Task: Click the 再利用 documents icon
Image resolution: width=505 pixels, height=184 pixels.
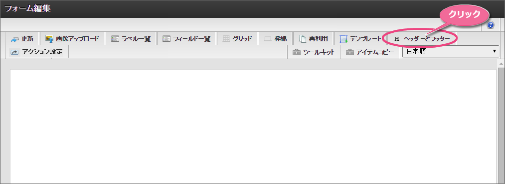Action: click(x=302, y=39)
